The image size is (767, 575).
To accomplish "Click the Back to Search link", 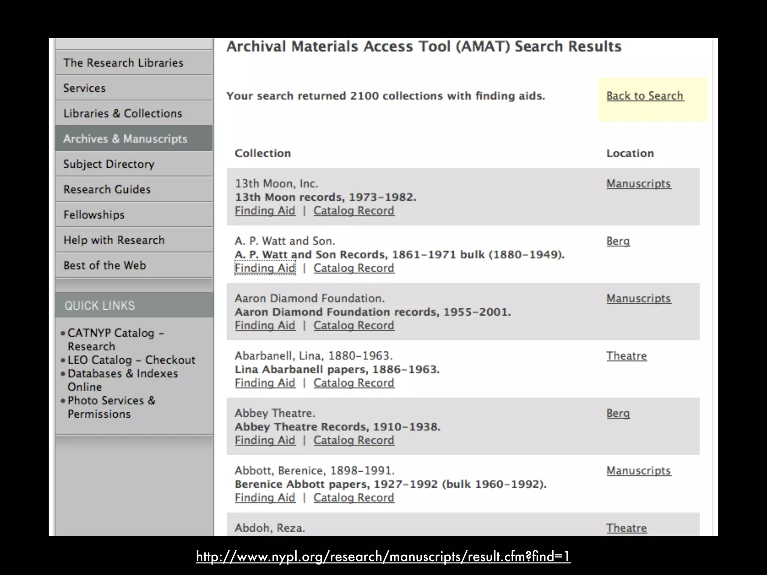I will 645,96.
